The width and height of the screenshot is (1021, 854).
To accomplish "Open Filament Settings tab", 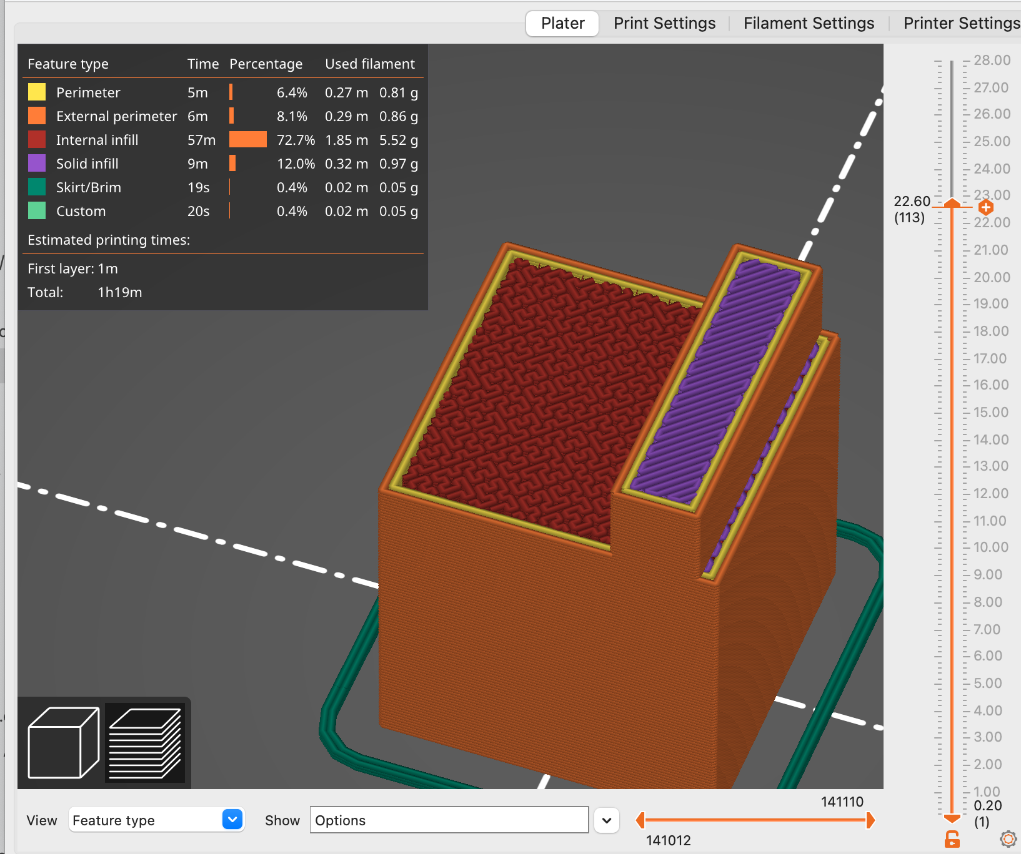I will click(809, 24).
